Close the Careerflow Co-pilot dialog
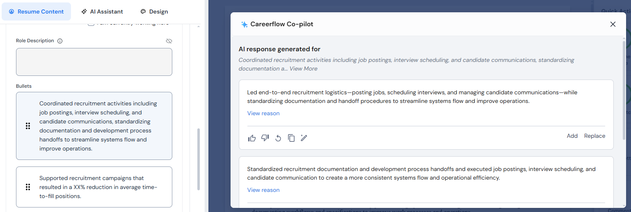This screenshot has height=212, width=631. point(613,24)
